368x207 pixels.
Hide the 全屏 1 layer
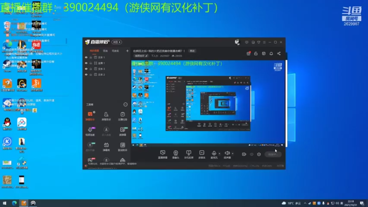(86, 63)
